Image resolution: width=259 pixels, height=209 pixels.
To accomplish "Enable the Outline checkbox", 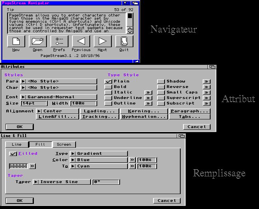I will 108,103.
